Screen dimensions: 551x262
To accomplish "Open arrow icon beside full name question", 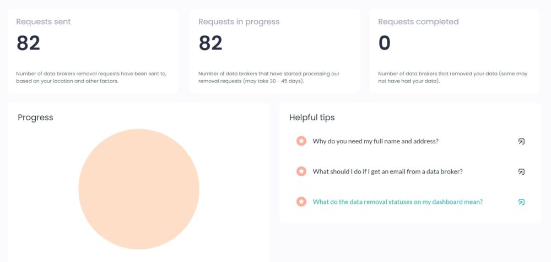I will tap(521, 142).
